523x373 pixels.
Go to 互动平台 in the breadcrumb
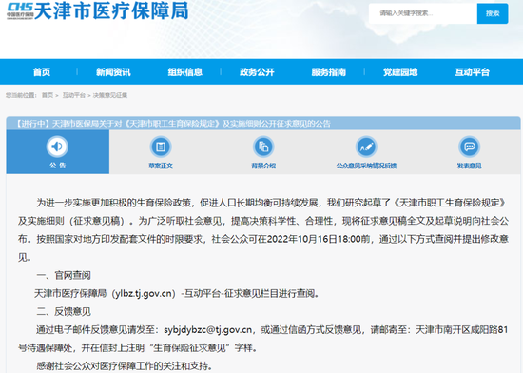74,95
